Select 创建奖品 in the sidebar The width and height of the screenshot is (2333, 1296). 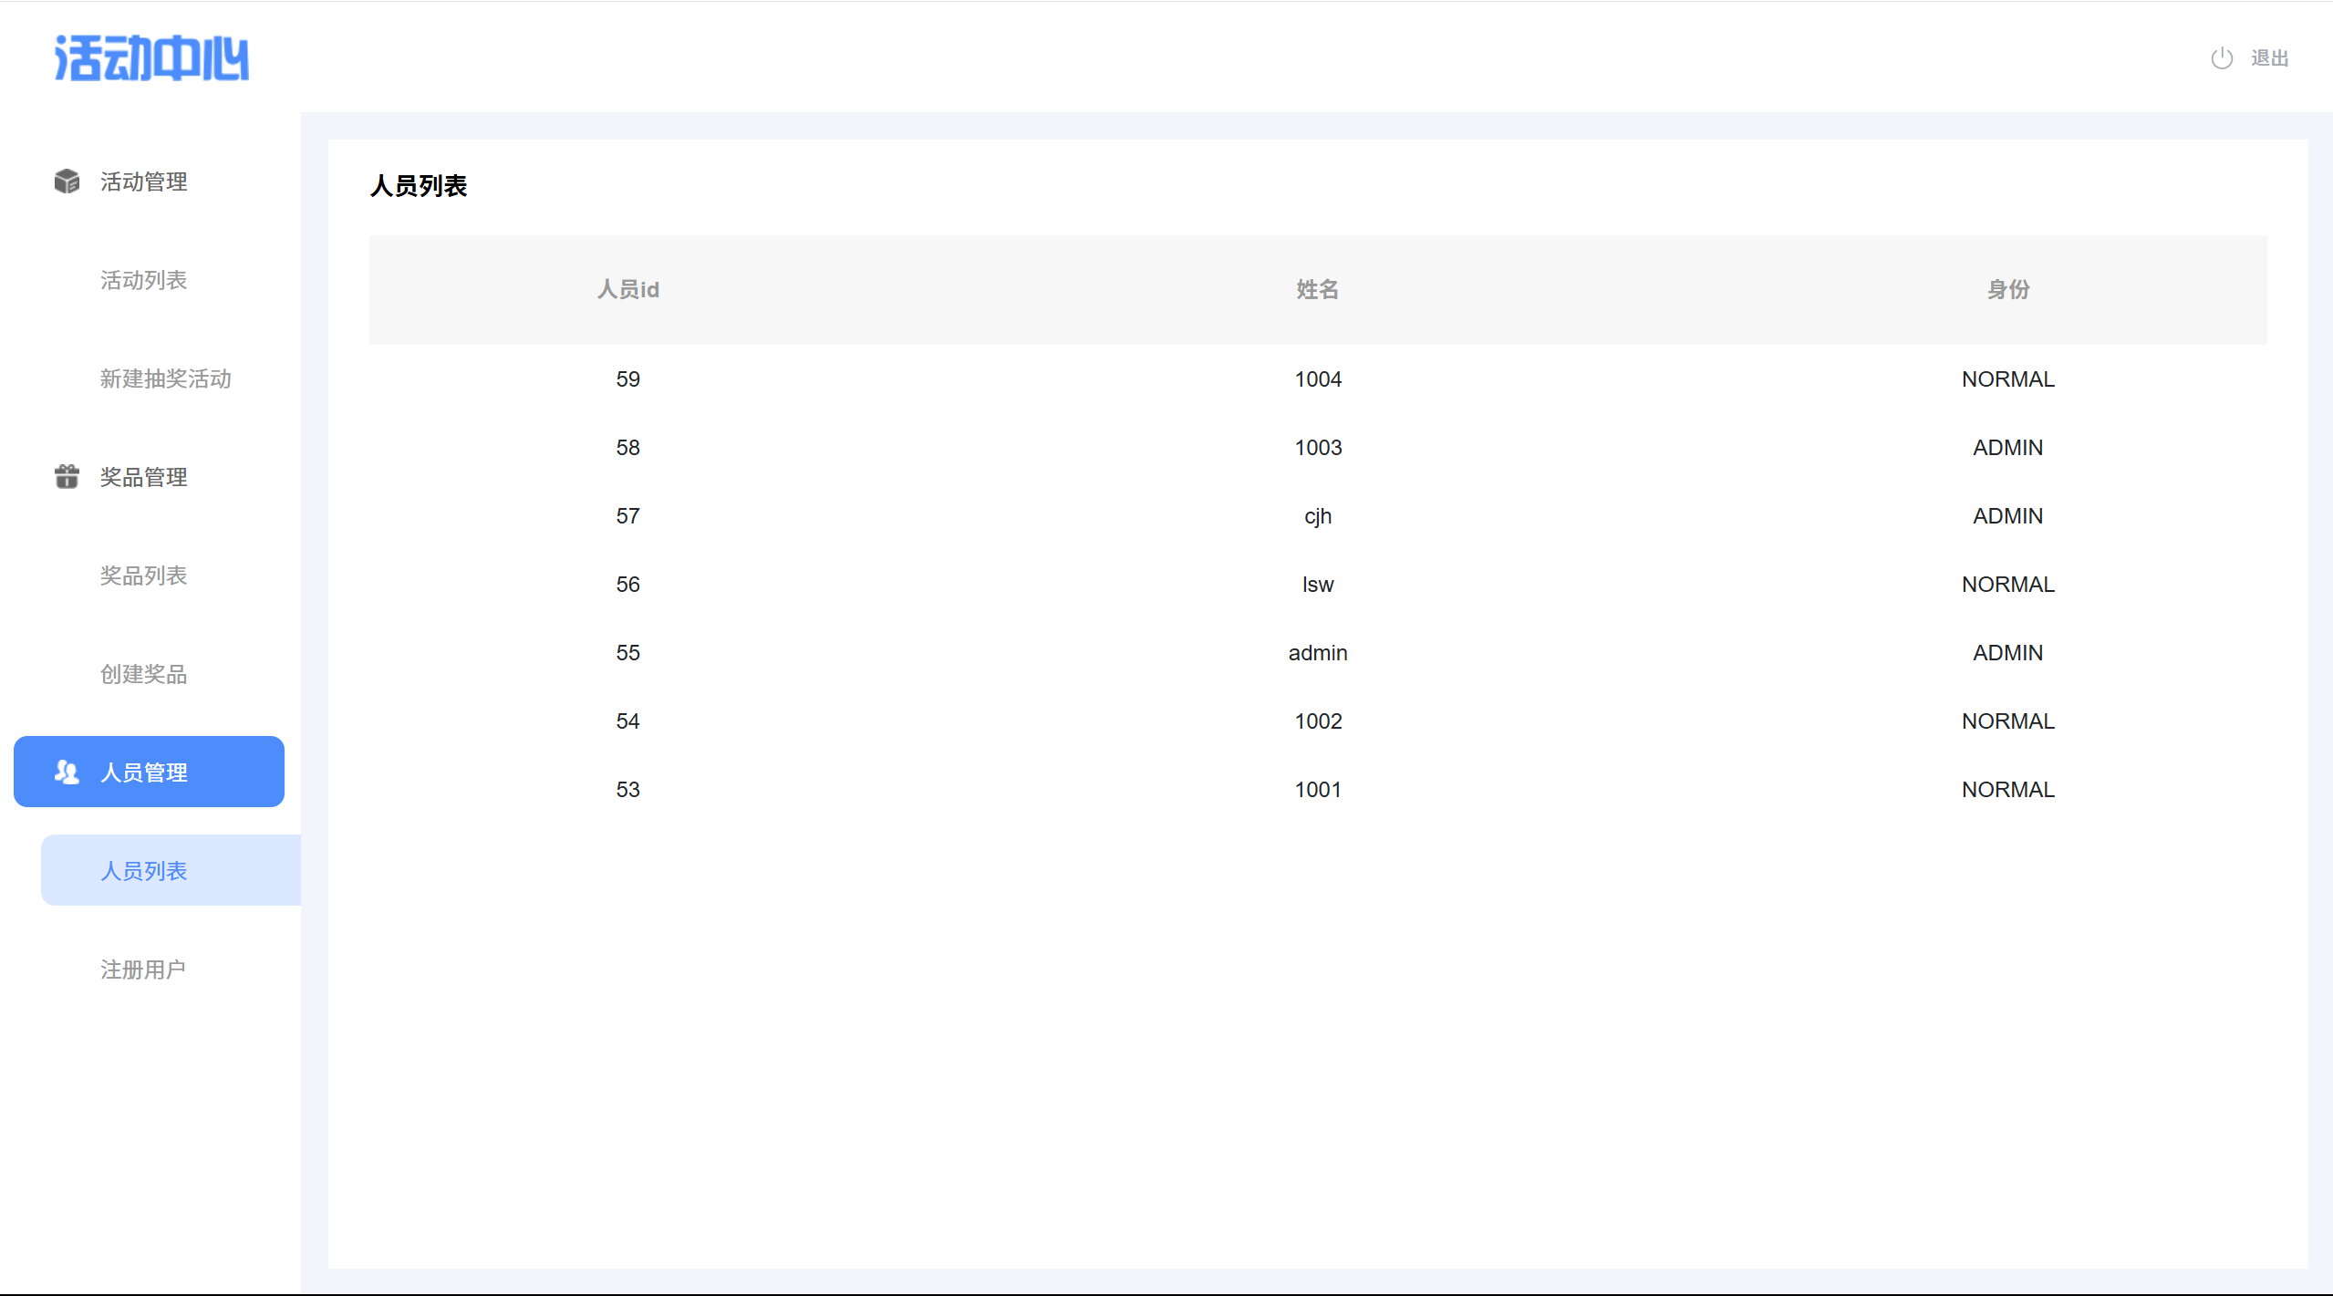click(x=144, y=674)
